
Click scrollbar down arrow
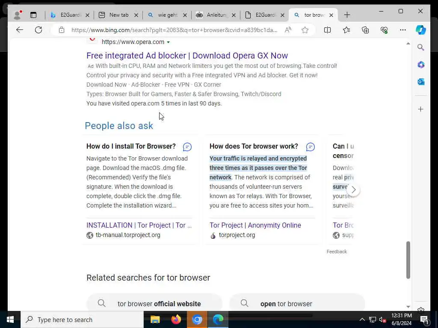point(408,307)
